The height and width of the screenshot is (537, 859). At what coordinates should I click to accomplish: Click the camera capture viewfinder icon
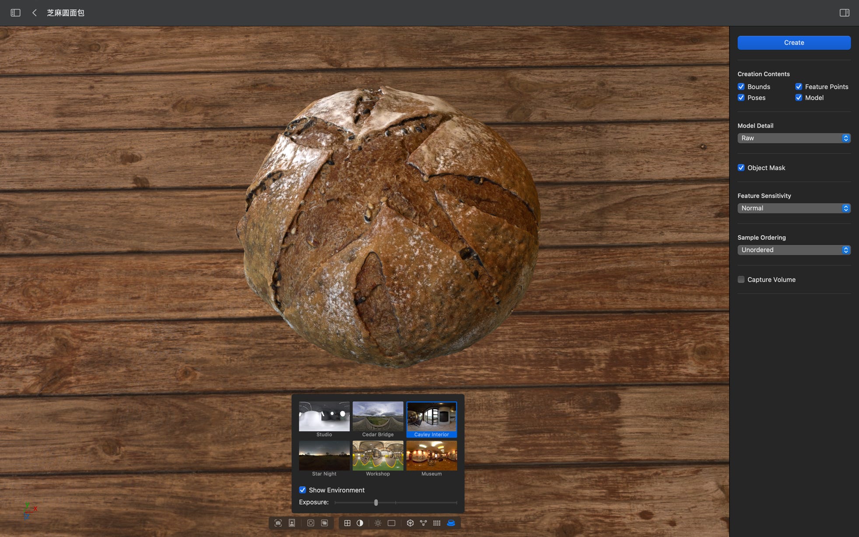coord(278,523)
